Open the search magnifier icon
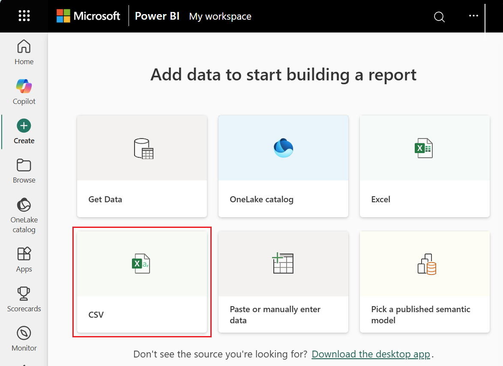Image resolution: width=503 pixels, height=366 pixels. coord(439,16)
